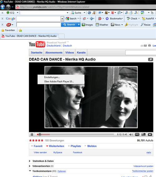
Task: Click the browser Back arrow button
Action: (x=2, y=7)
